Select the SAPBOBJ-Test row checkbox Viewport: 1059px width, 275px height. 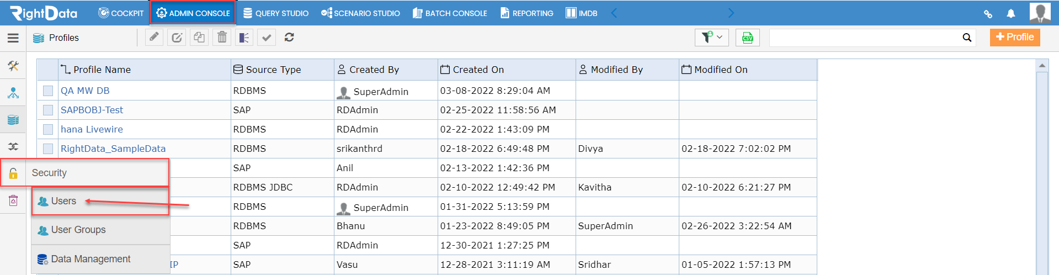48,110
